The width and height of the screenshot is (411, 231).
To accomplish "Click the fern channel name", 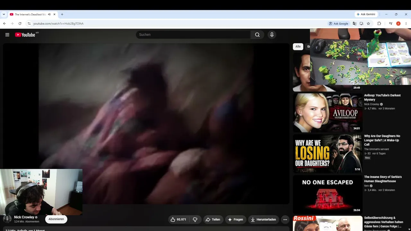I will (366, 186).
